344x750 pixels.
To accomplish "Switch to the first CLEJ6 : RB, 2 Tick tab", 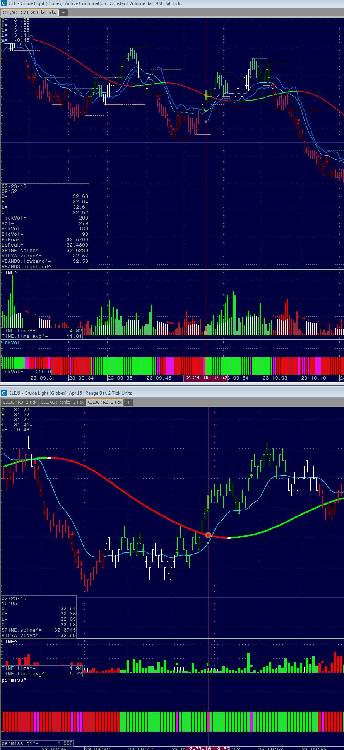I will (20, 402).
